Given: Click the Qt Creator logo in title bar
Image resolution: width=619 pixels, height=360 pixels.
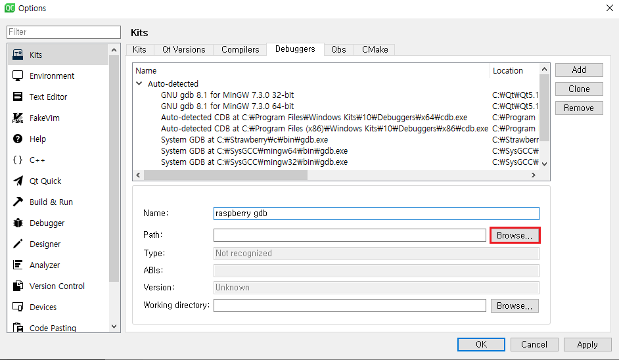Looking at the screenshot, I should [x=9, y=8].
